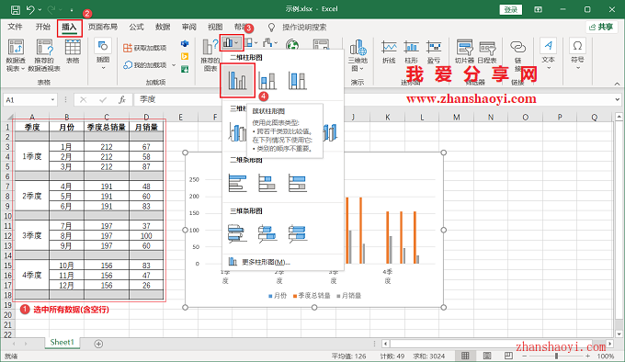
Task: Insert a Slicer (切片器)
Action: click(464, 51)
